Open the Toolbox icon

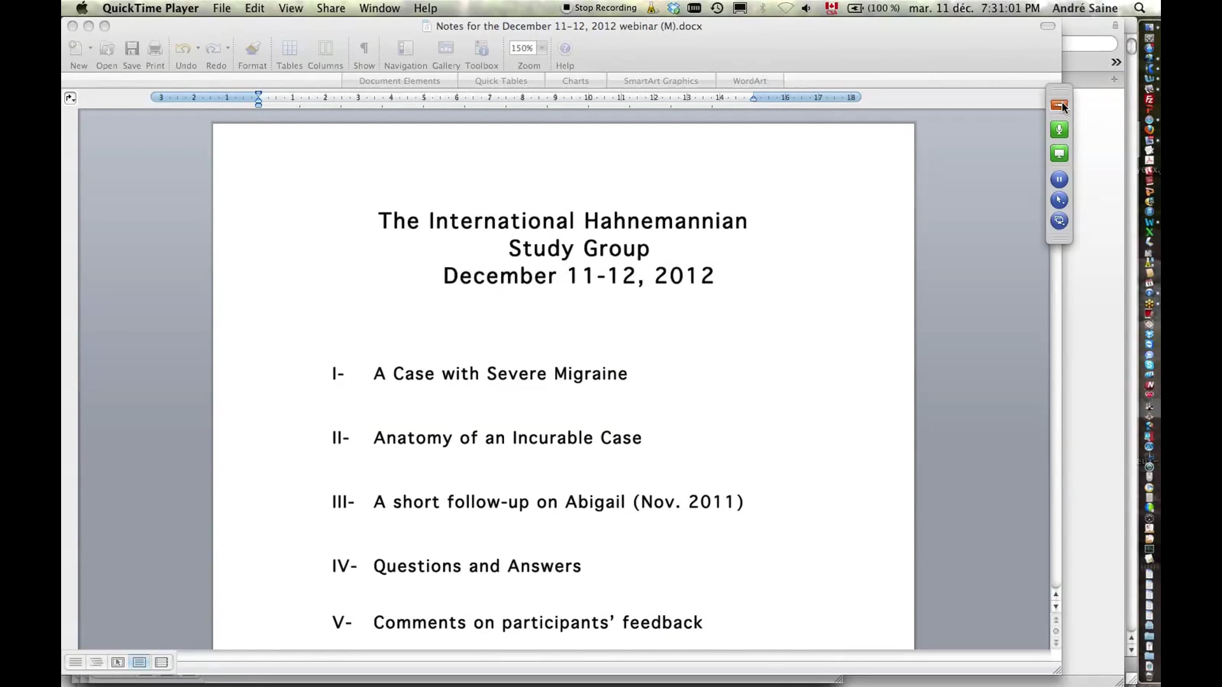(x=481, y=48)
